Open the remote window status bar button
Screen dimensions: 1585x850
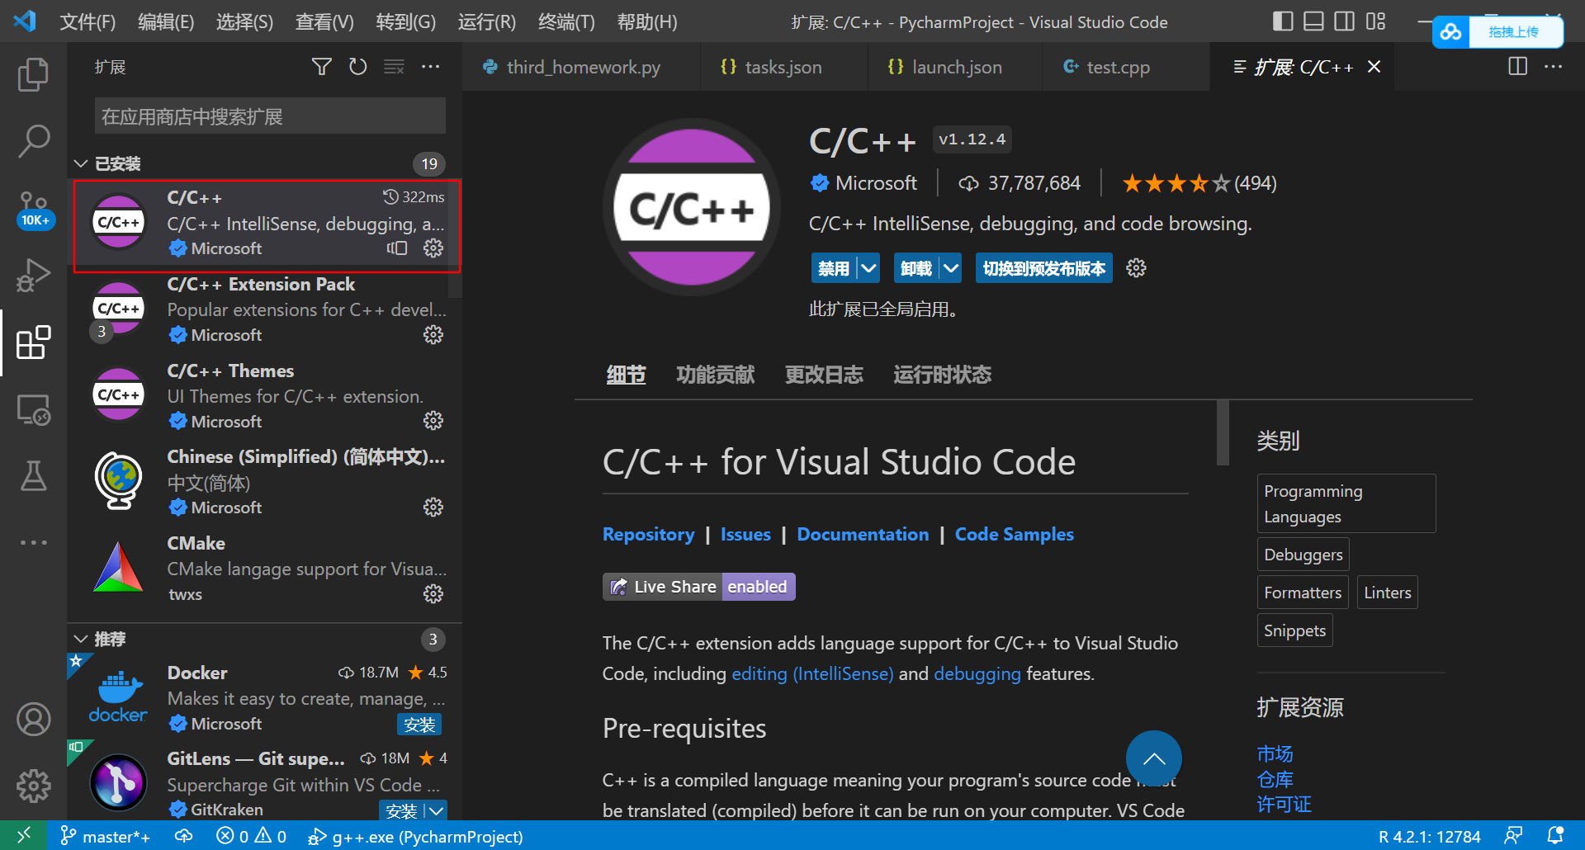pos(23,836)
